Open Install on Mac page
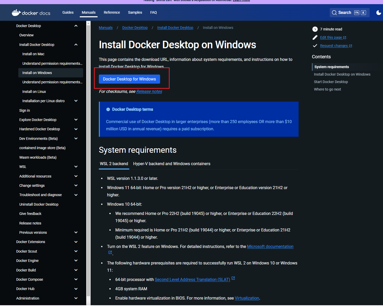This screenshot has height=306, width=383. (33, 54)
